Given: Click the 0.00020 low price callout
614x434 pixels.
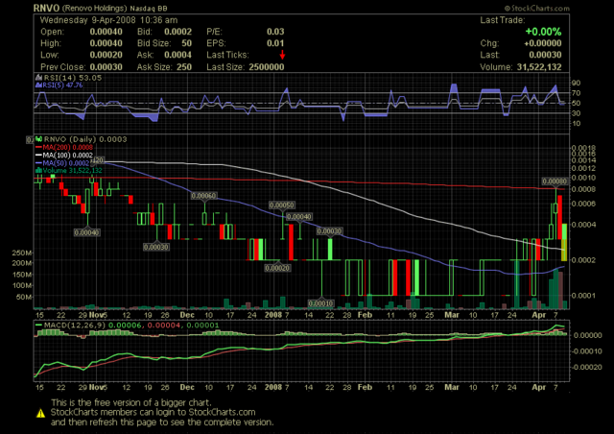Looking at the screenshot, I should (x=277, y=268).
